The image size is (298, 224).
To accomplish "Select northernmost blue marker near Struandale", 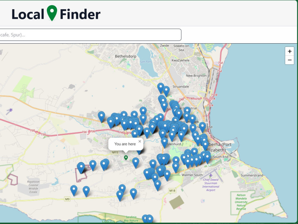I will point(161,88).
